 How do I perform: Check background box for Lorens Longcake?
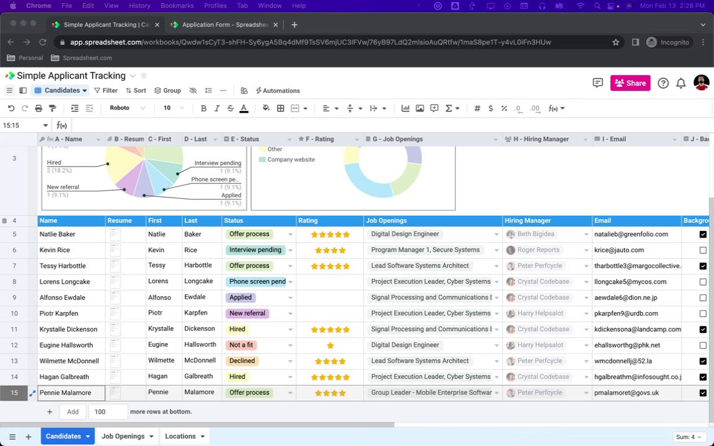click(703, 282)
